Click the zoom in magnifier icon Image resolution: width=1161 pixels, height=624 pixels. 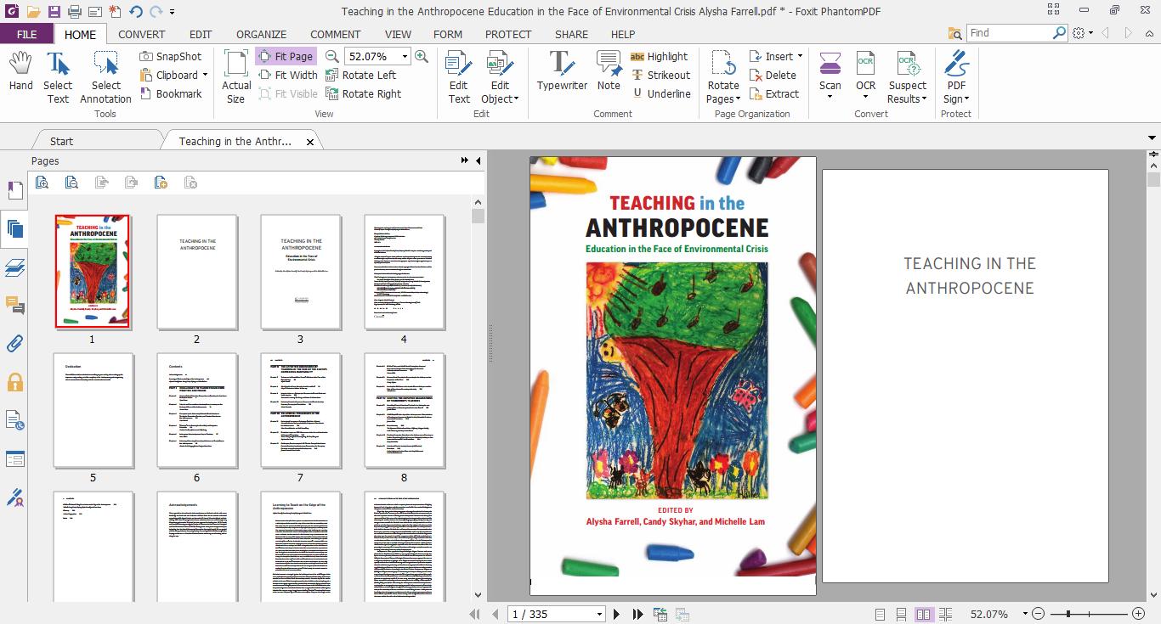click(x=421, y=56)
